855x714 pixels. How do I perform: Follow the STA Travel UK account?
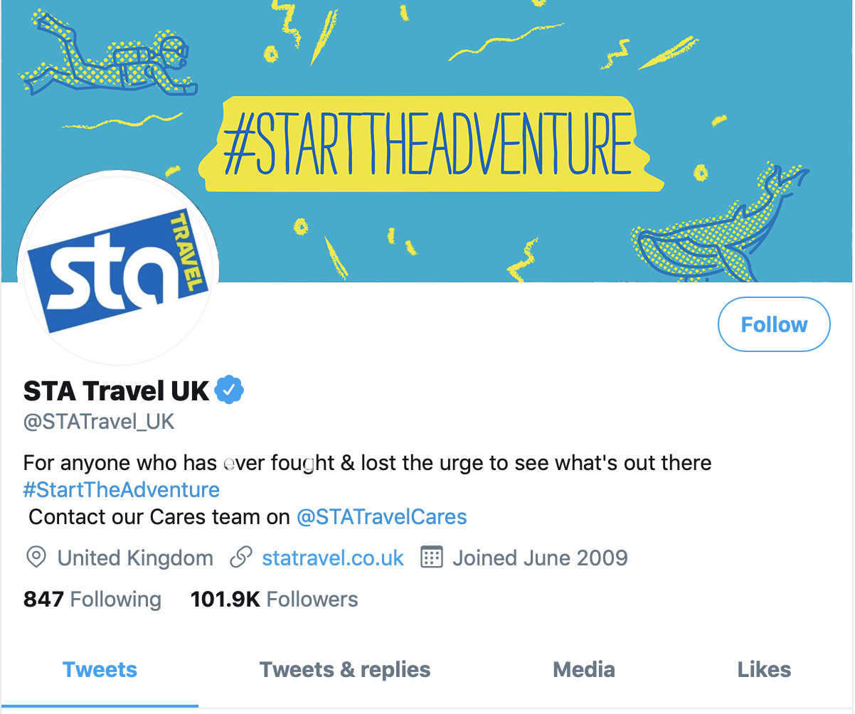pos(774,325)
